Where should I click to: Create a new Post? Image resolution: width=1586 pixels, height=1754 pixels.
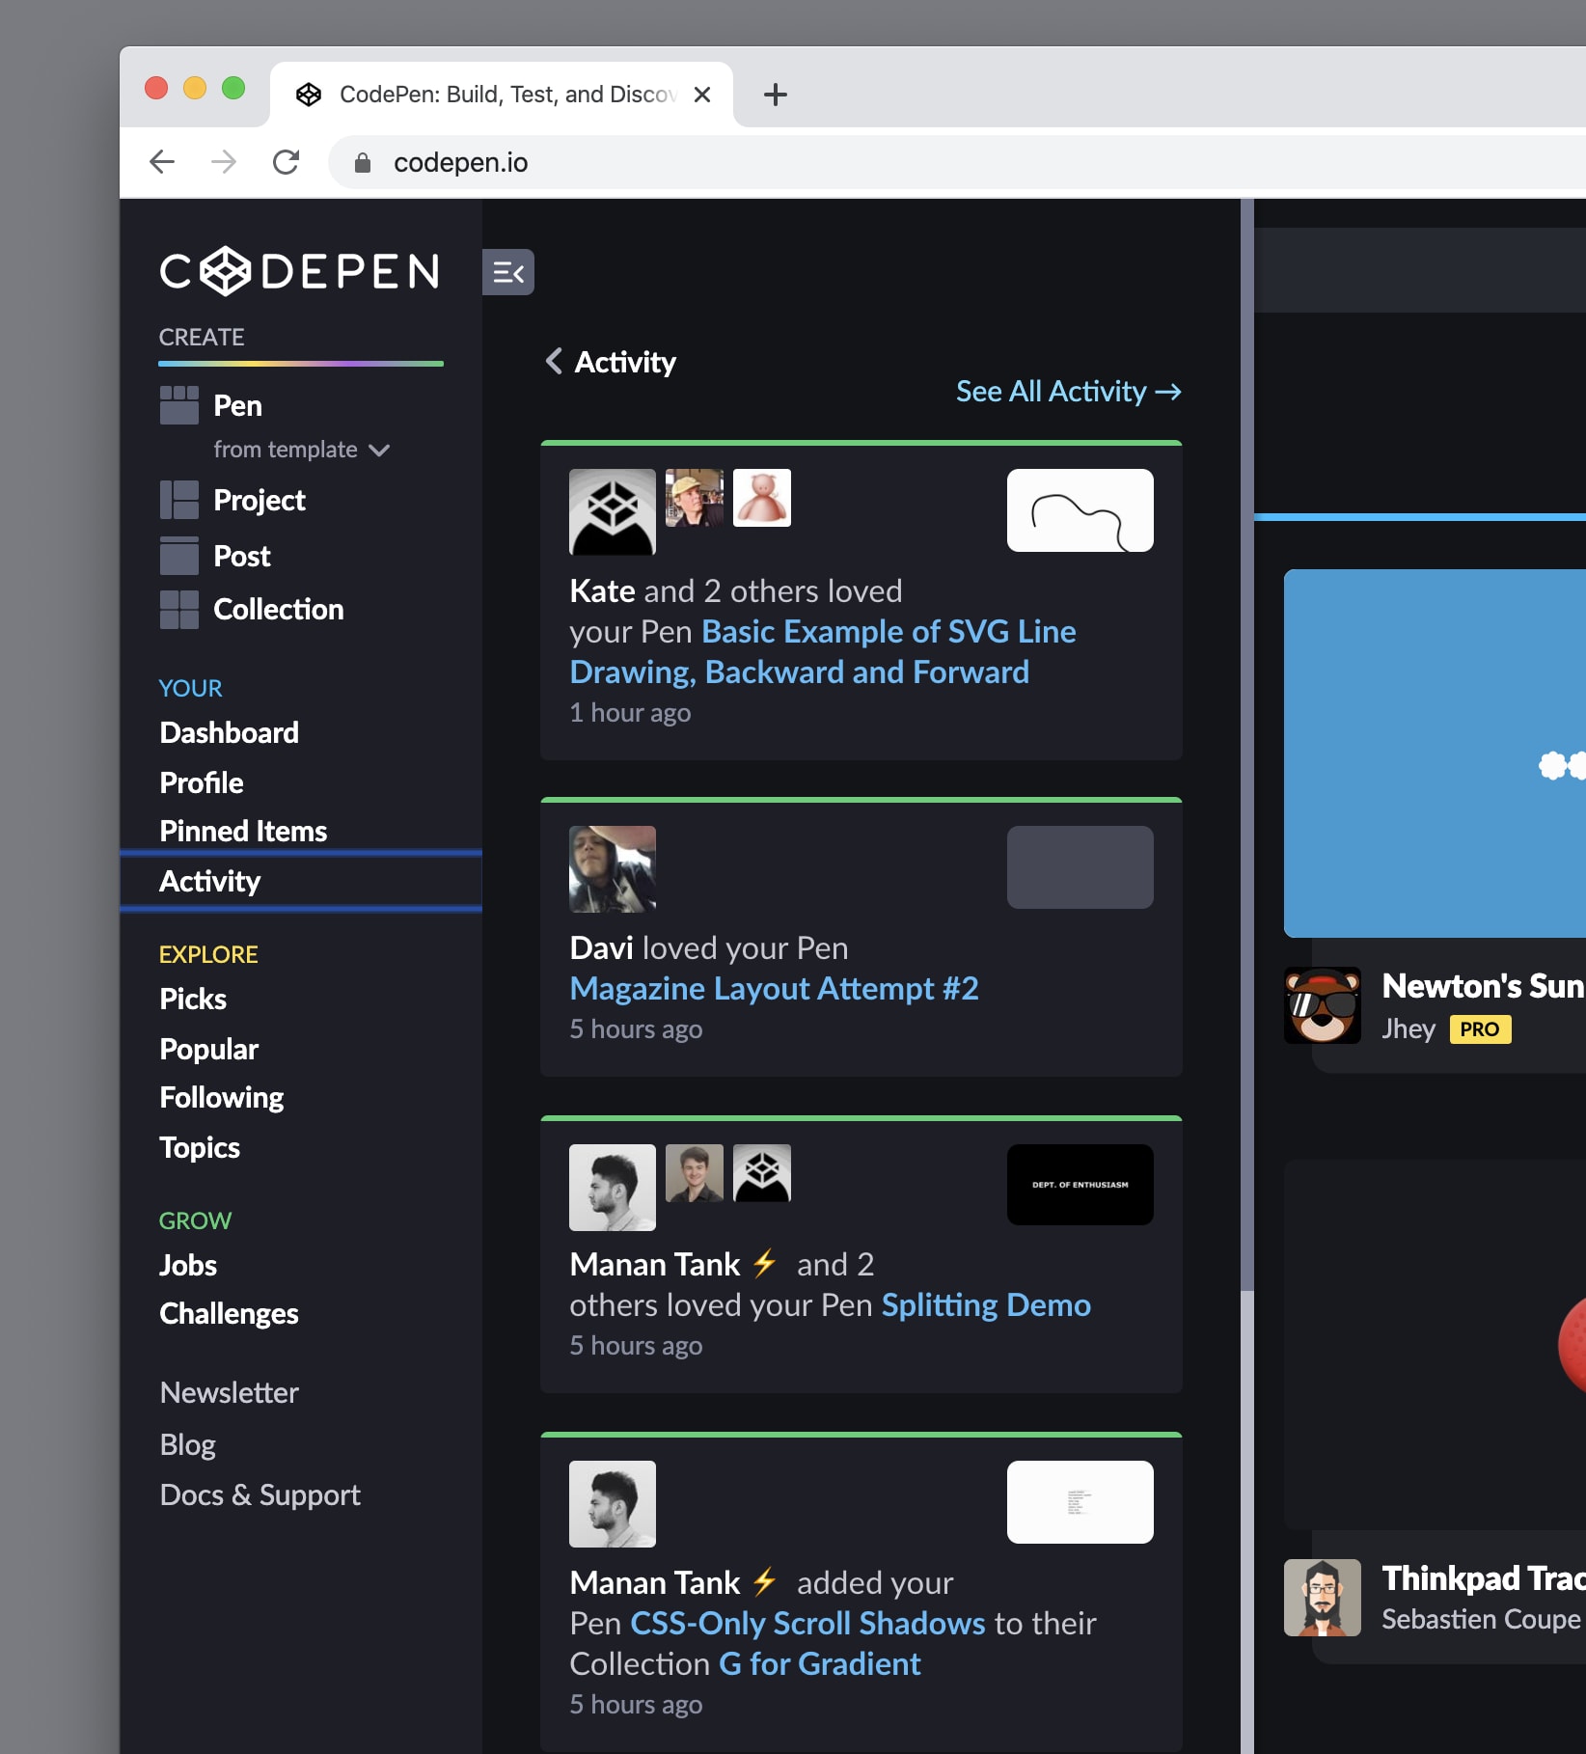(x=242, y=556)
